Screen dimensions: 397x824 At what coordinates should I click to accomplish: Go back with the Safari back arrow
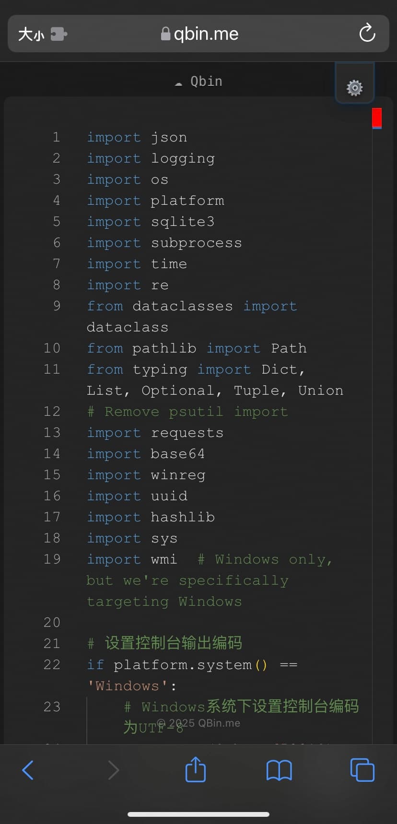point(28,770)
